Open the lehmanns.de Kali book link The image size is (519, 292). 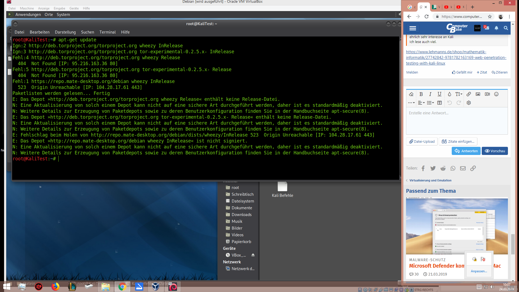[456, 58]
